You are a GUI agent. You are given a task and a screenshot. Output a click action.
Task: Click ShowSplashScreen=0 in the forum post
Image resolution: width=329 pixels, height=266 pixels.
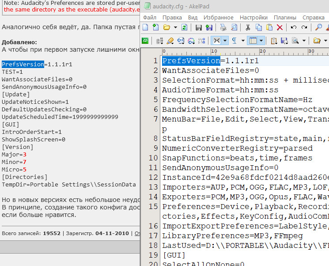[x=34, y=139]
